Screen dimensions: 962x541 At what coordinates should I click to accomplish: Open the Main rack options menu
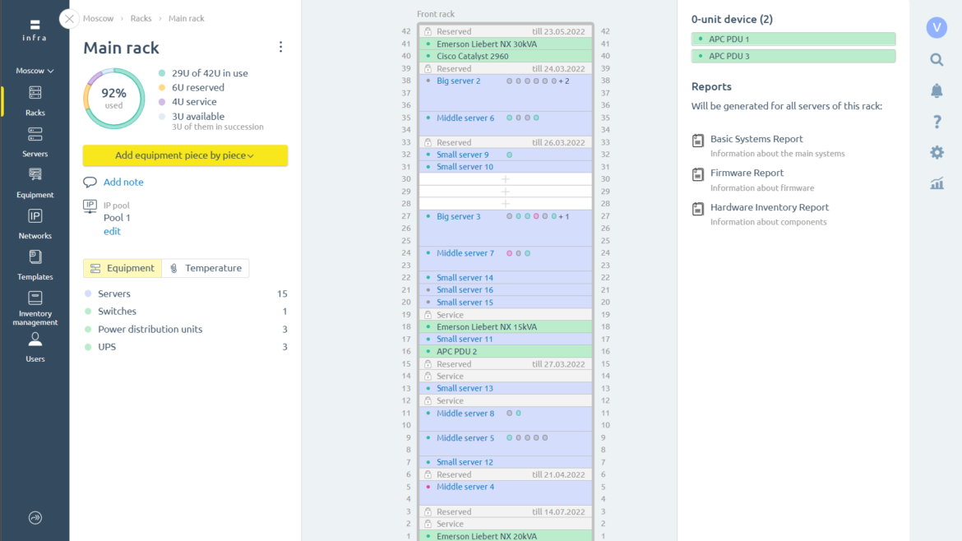pos(280,47)
